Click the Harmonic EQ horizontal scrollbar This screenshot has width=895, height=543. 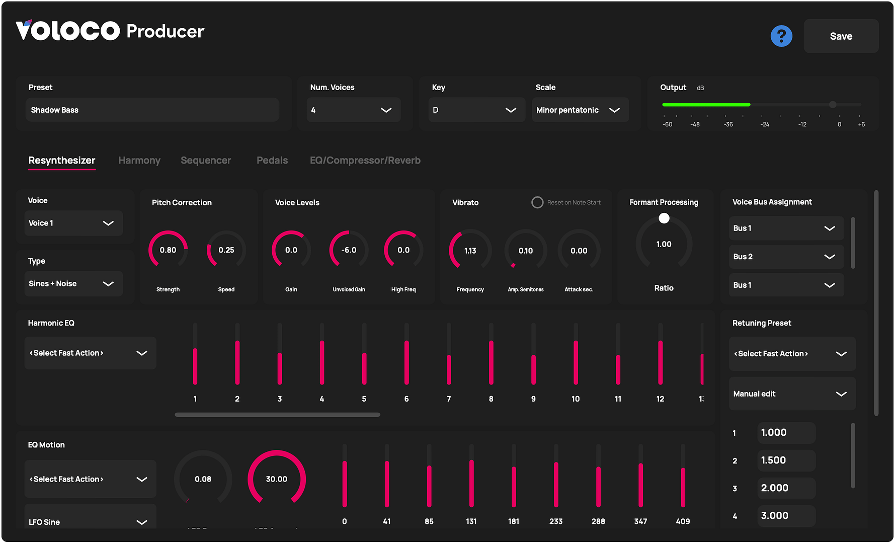277,415
